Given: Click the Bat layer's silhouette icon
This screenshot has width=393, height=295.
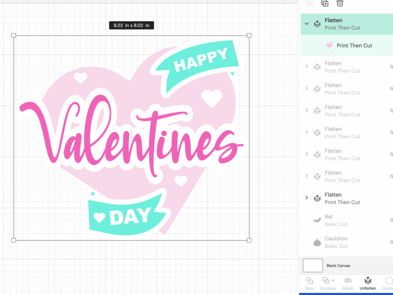Looking at the screenshot, I should (x=317, y=220).
